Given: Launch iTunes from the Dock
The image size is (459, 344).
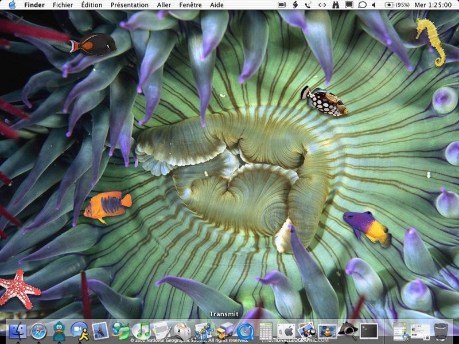Looking at the screenshot, I should pyautogui.click(x=141, y=331).
